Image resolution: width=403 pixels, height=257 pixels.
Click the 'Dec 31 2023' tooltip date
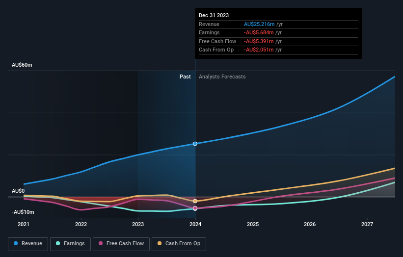point(214,15)
